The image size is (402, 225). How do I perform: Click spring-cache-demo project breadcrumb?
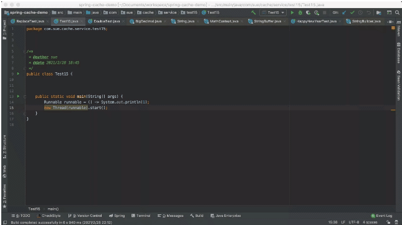click(x=26, y=12)
